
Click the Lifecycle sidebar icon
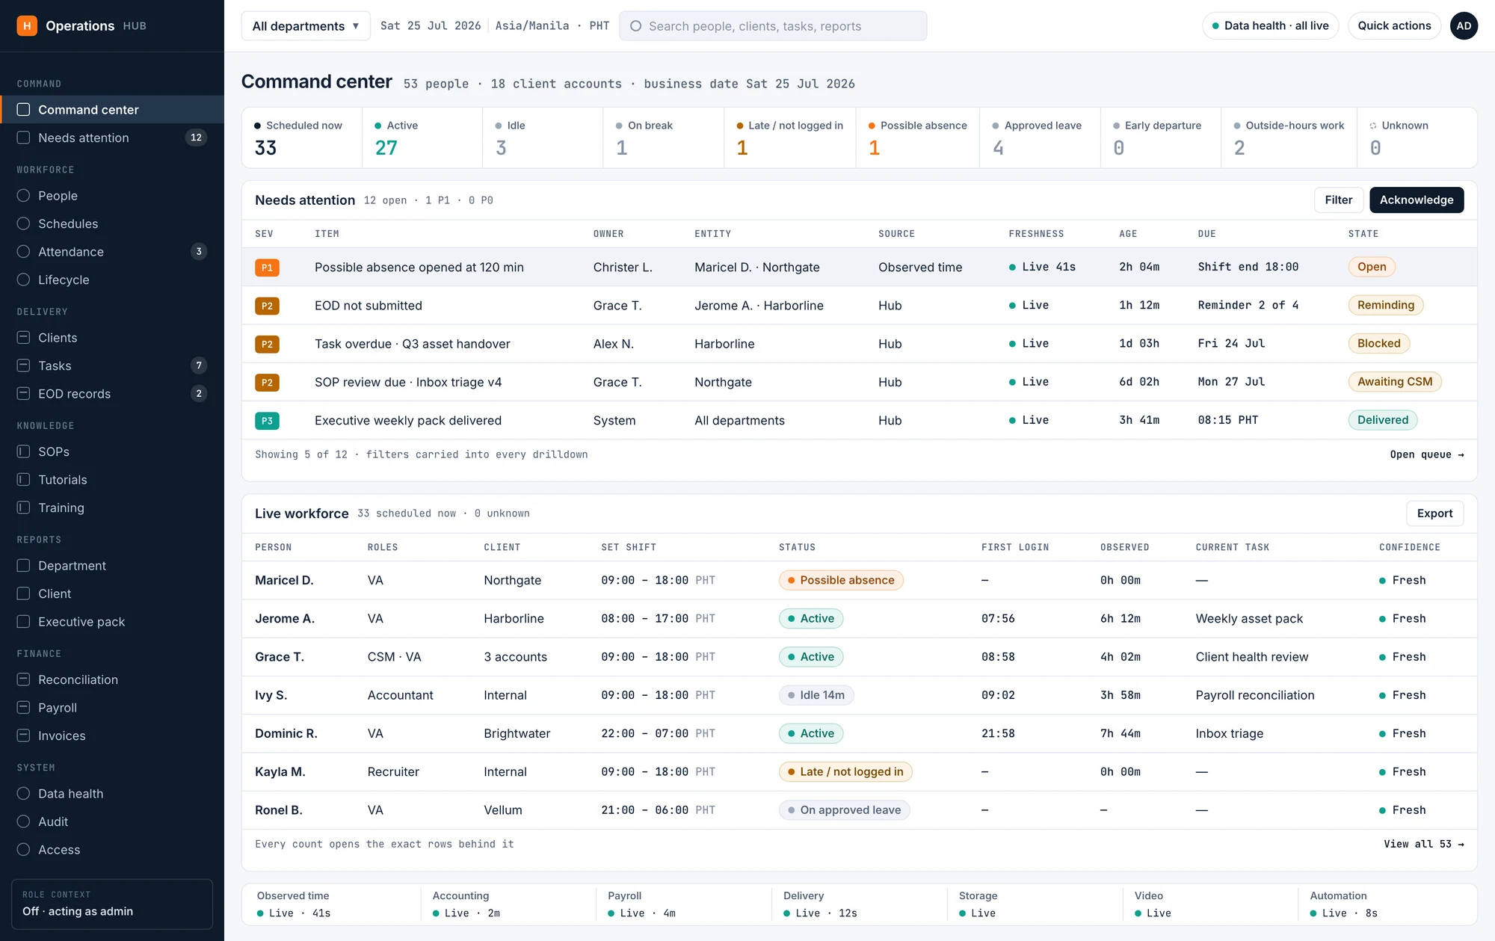click(x=23, y=280)
